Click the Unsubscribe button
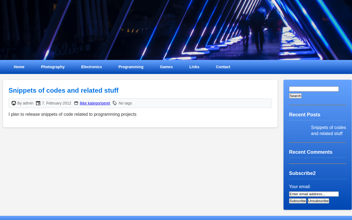This screenshot has height=220, width=352. tap(318, 201)
